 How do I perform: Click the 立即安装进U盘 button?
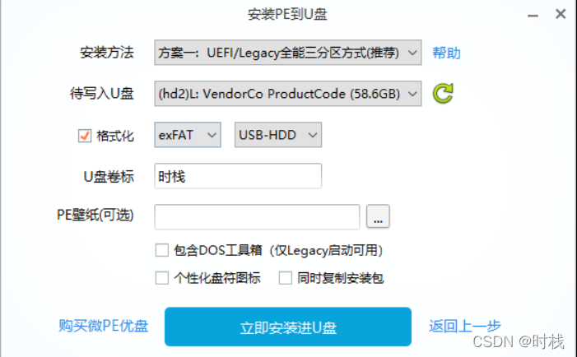[288, 327]
